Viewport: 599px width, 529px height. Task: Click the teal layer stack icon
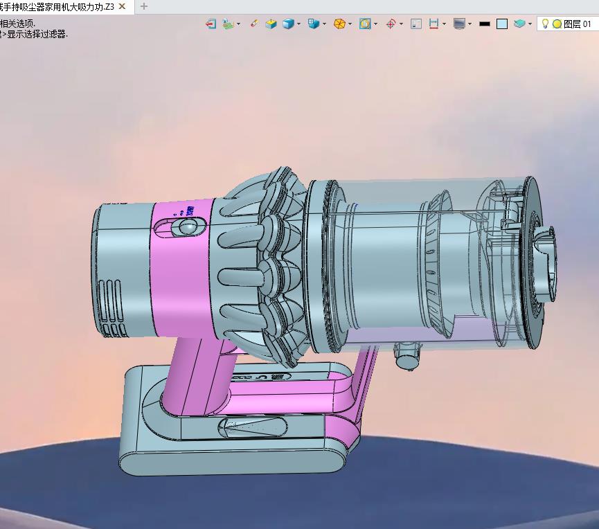519,24
